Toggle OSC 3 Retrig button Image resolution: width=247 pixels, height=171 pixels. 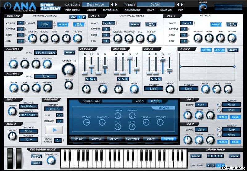pyautogui.click(x=135, y=24)
